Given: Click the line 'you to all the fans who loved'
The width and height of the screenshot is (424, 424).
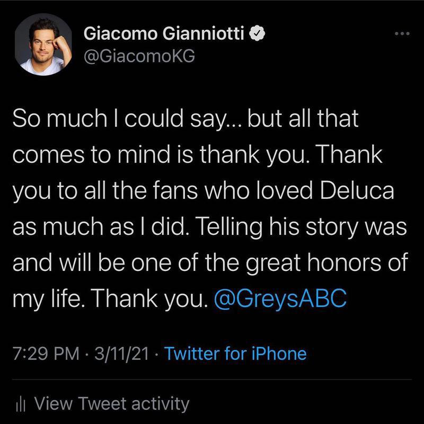Looking at the screenshot, I should click(204, 191).
